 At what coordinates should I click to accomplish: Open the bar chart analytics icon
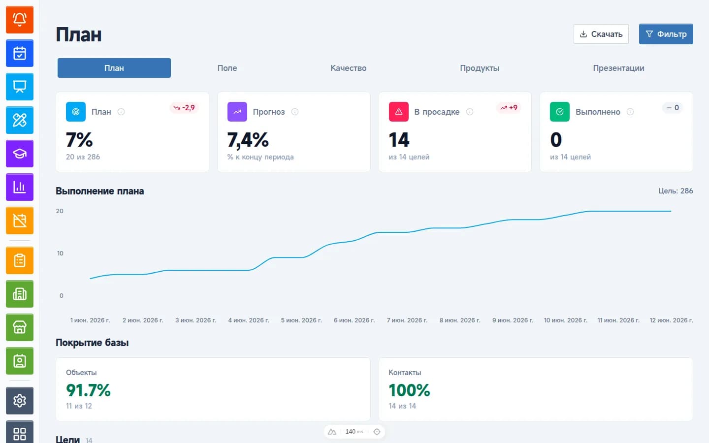point(20,187)
